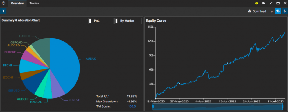Open the By Market dropdown selector

click(128, 21)
